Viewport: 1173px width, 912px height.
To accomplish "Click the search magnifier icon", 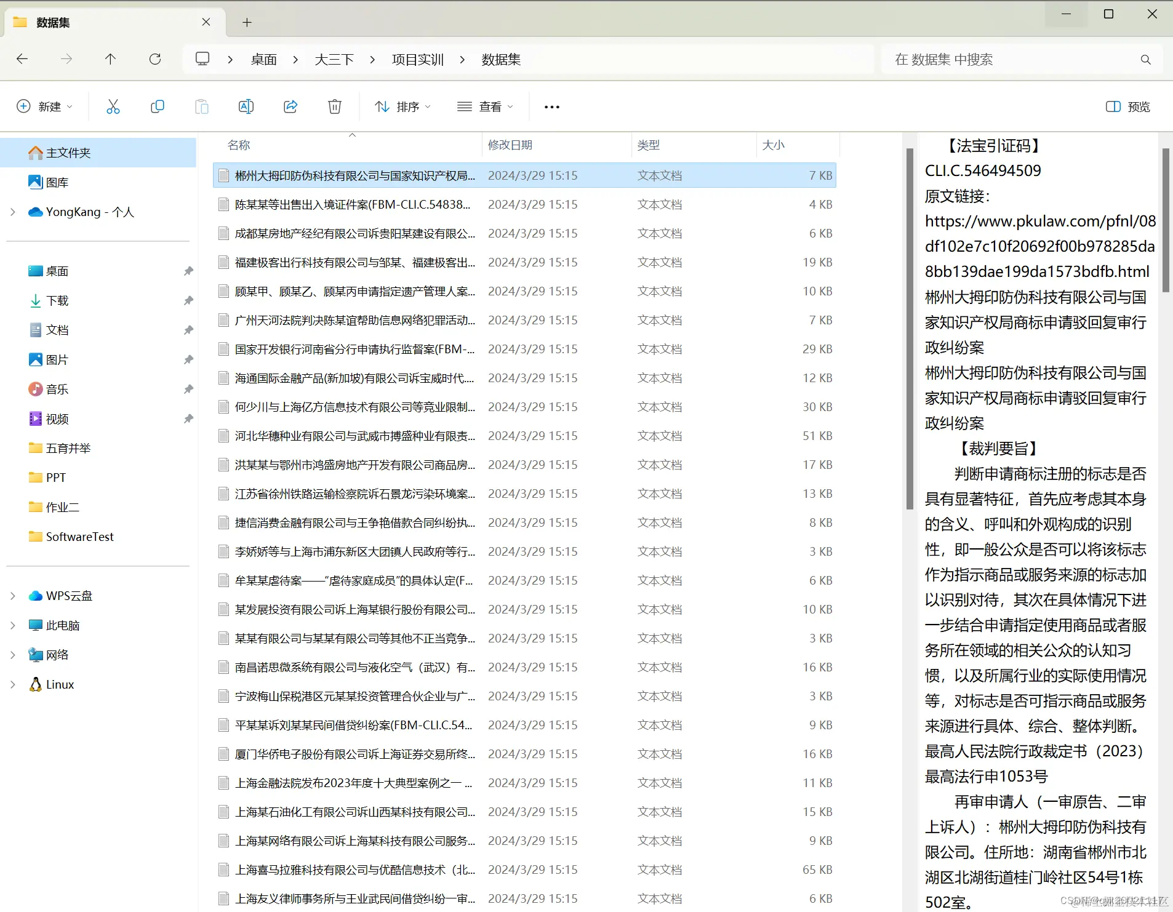I will [x=1145, y=60].
